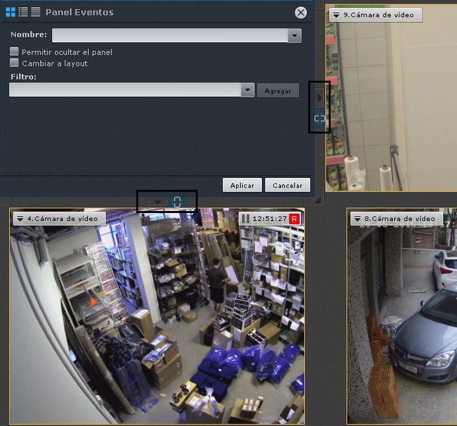The image size is (457, 426).
Task: Switch Panel Eventos to detailed list view
Action: pyautogui.click(x=23, y=12)
